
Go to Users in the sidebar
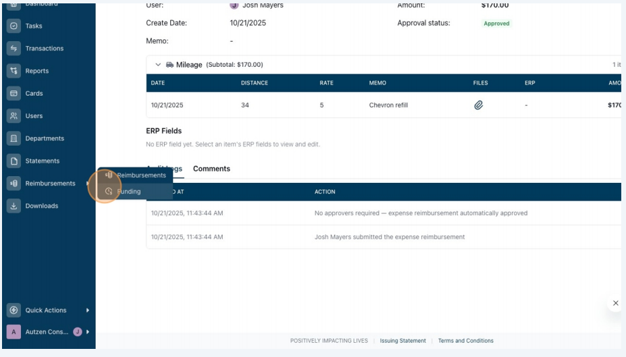click(x=34, y=116)
